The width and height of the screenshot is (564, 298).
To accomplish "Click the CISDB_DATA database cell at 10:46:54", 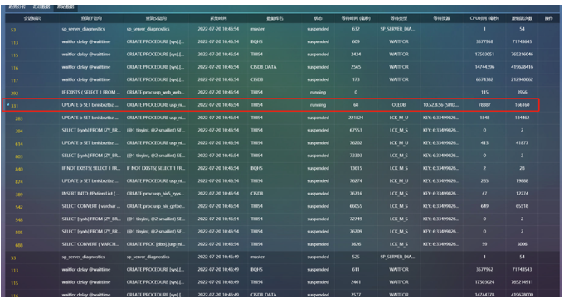I will (x=263, y=67).
